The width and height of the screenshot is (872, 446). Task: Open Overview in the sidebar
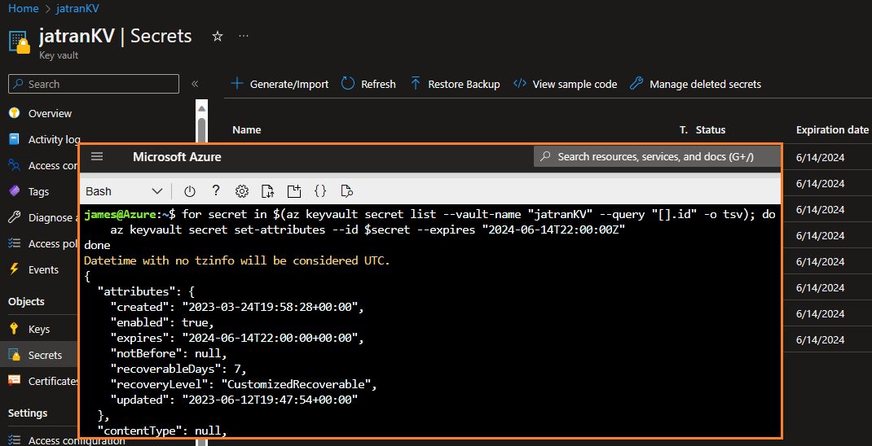(x=50, y=113)
